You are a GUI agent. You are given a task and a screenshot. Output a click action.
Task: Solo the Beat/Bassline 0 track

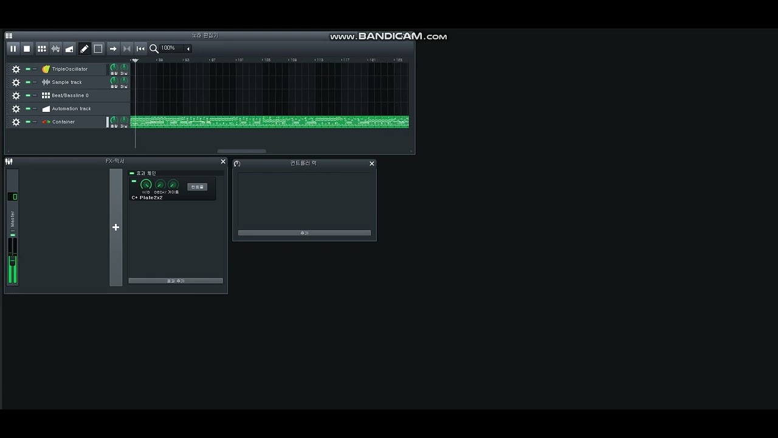click(x=35, y=96)
